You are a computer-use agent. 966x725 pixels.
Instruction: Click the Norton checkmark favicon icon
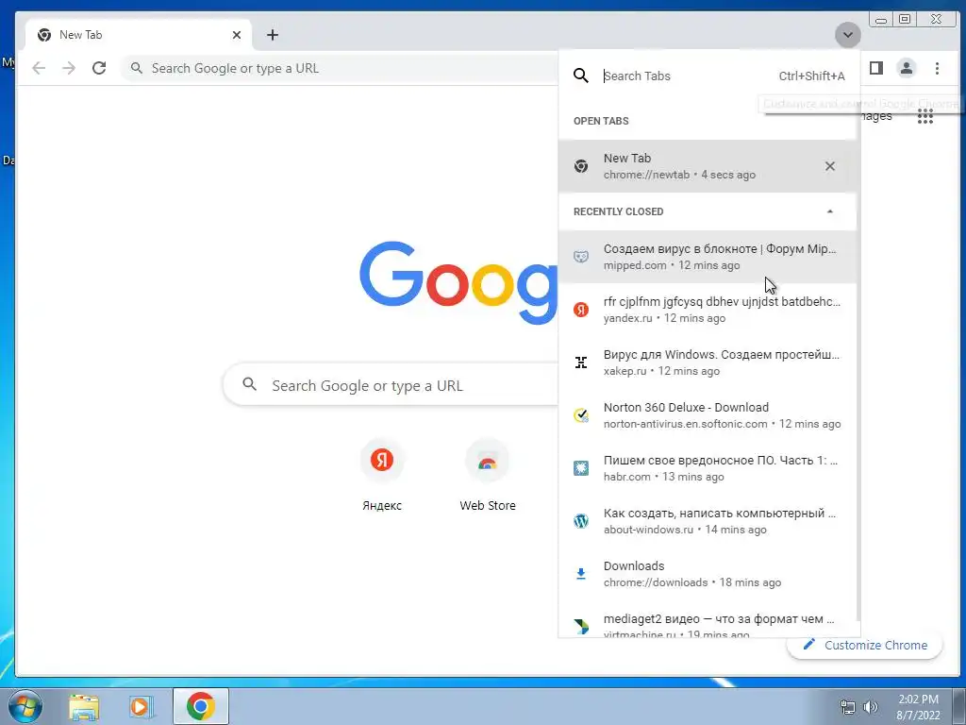(581, 415)
